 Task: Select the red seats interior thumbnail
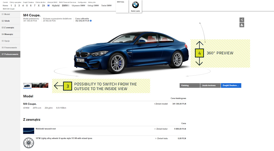44,85
